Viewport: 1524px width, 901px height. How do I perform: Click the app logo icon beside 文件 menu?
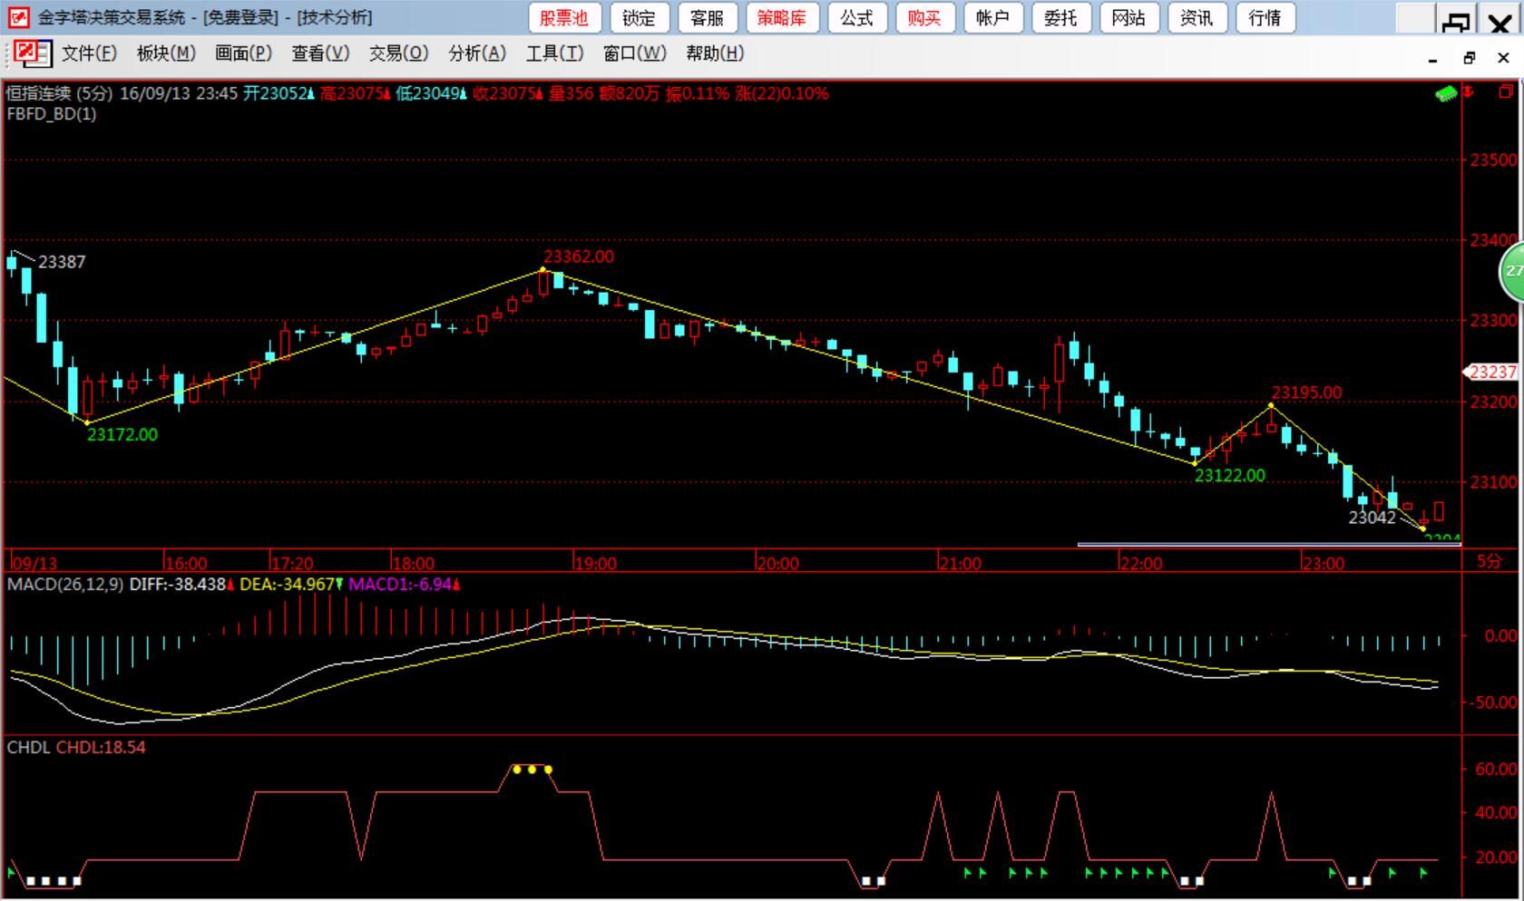pyautogui.click(x=32, y=53)
